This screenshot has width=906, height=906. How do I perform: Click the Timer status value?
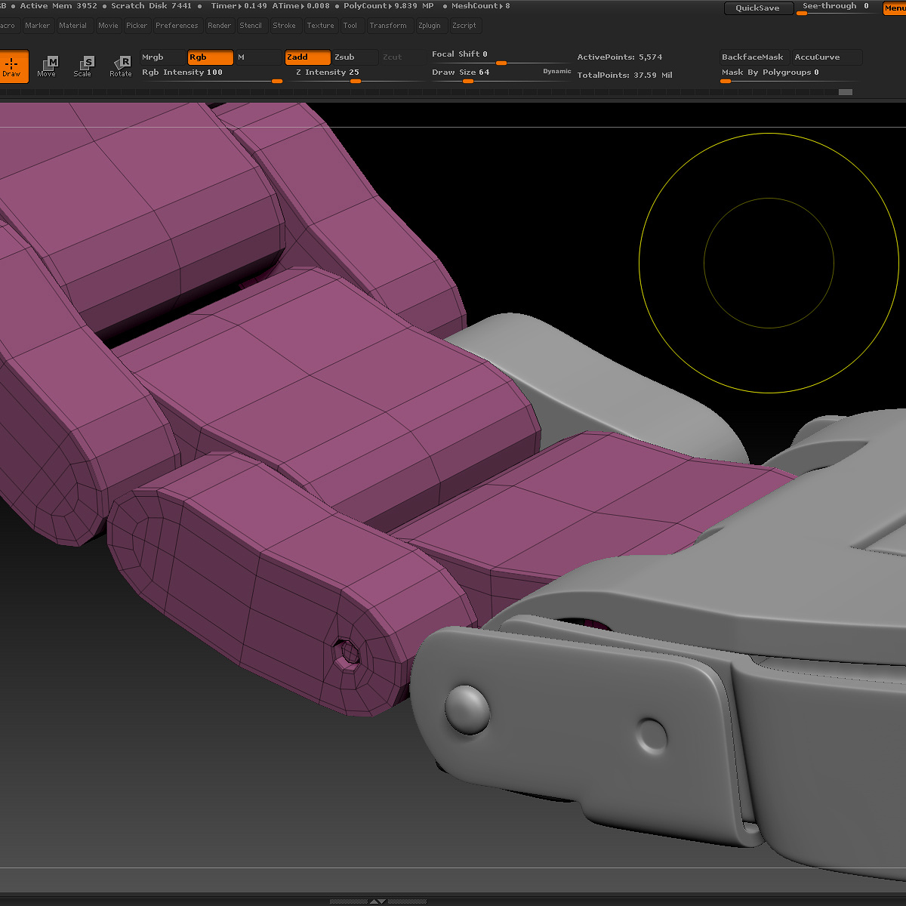239,6
